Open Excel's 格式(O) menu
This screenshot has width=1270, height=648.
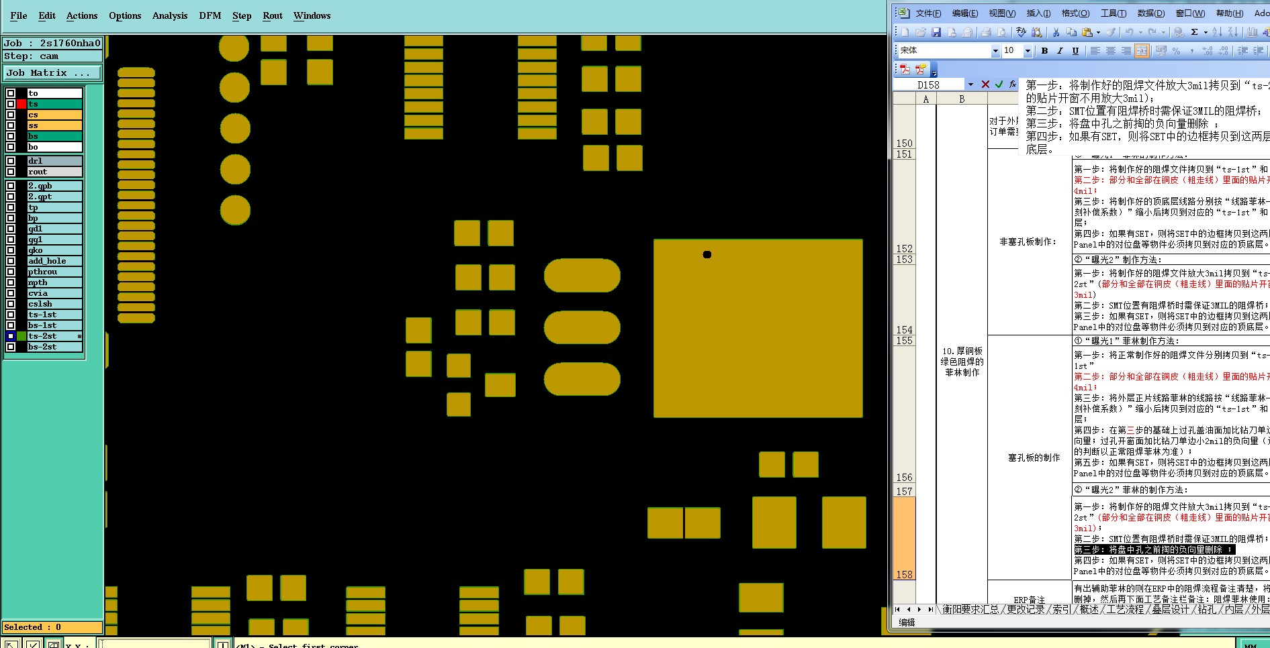1075,13
